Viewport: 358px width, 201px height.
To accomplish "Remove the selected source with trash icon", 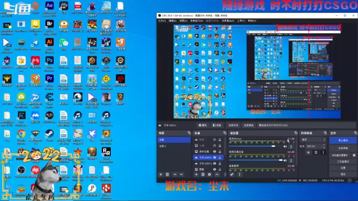I will coord(203,175).
